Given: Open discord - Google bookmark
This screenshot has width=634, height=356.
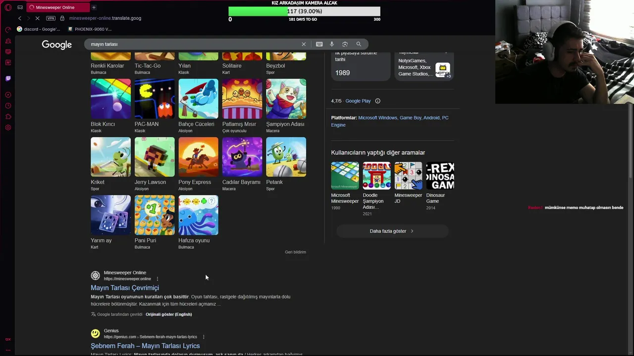Looking at the screenshot, I should (39, 29).
